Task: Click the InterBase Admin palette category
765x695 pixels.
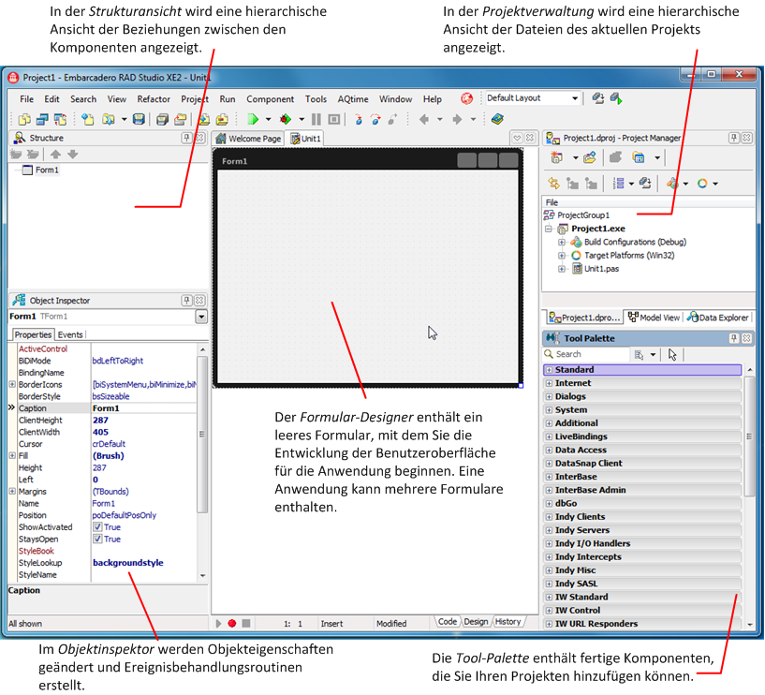Action: pos(642,490)
